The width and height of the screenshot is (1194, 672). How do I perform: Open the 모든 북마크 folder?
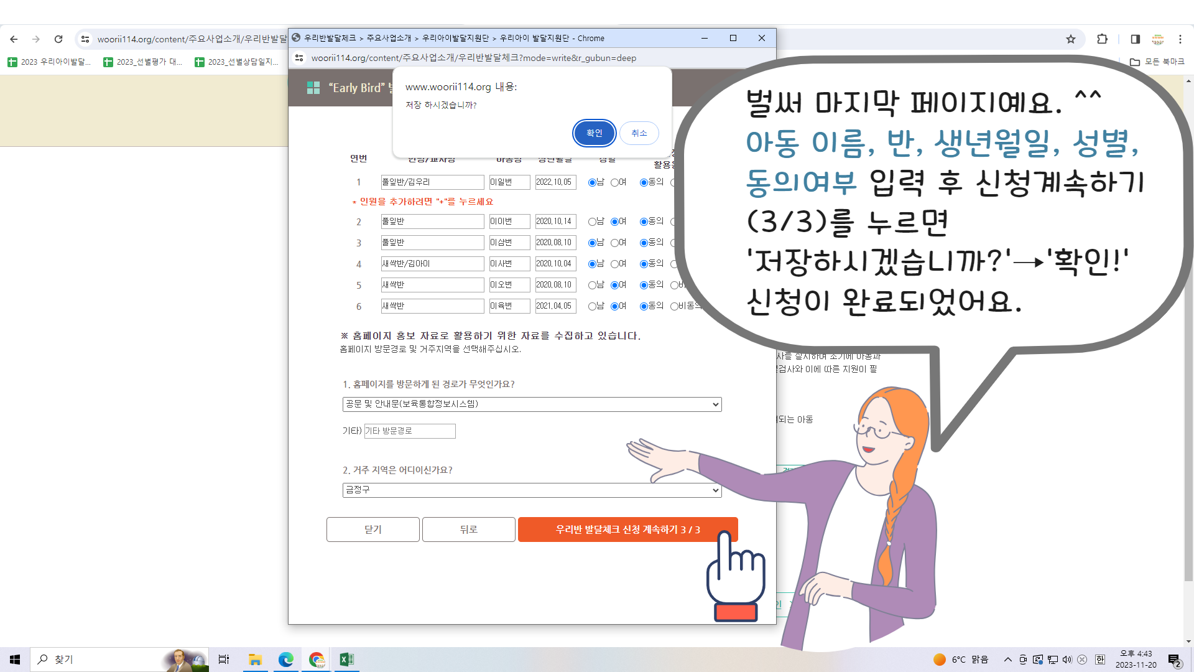(x=1157, y=62)
